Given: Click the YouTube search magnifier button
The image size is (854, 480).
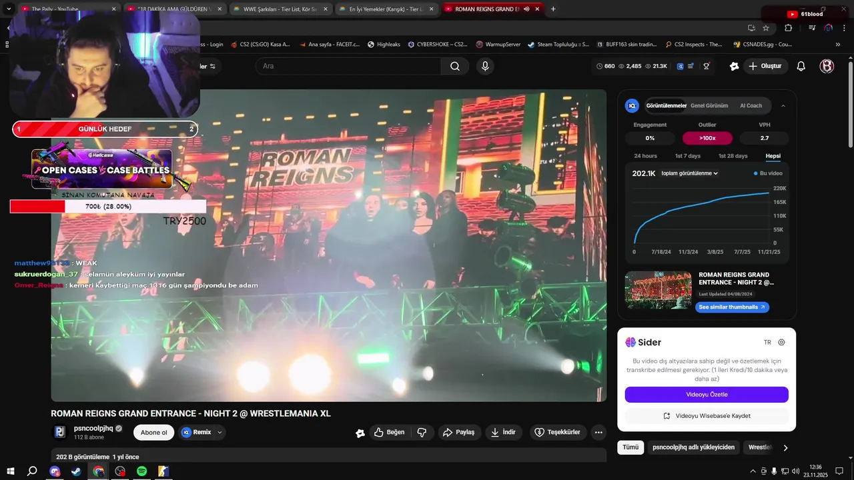Looking at the screenshot, I should (455, 66).
